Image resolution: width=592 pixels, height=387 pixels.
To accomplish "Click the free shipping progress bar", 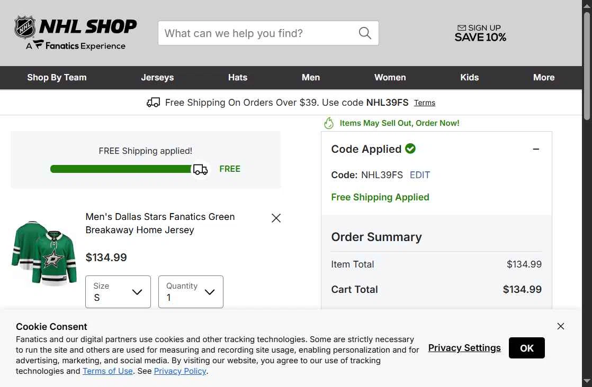I will (121, 169).
